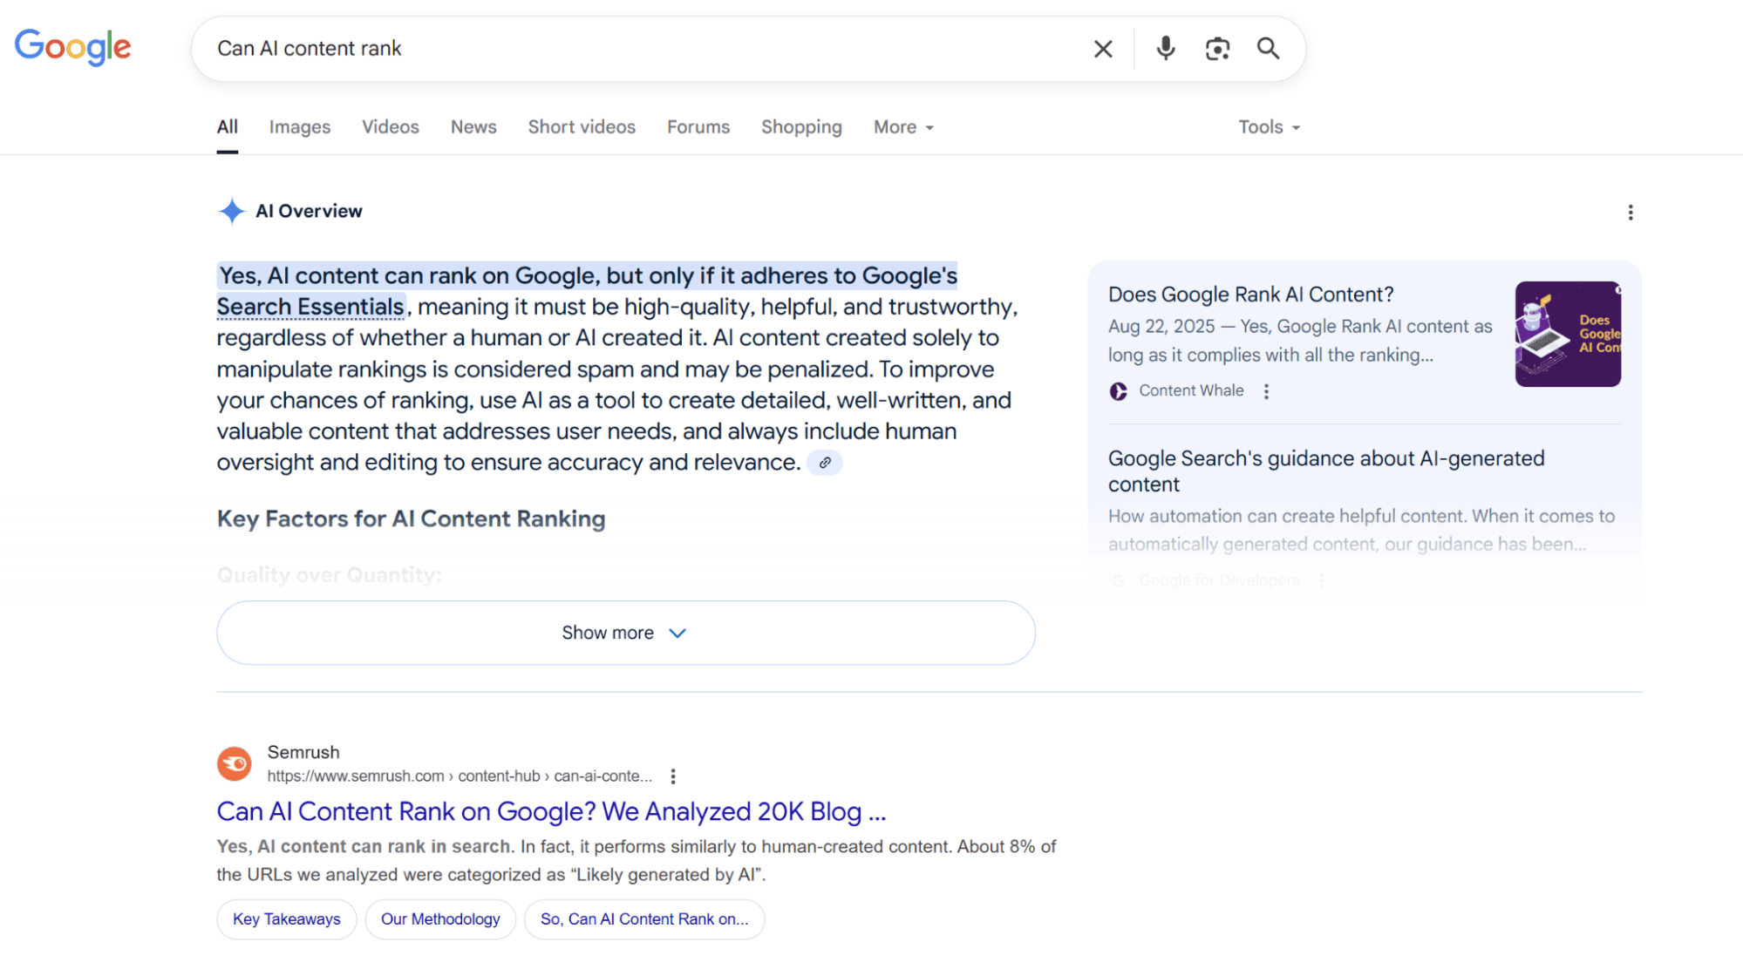This screenshot has width=1743, height=969.
Task: Open Semrush result three-dot menu
Action: click(672, 776)
